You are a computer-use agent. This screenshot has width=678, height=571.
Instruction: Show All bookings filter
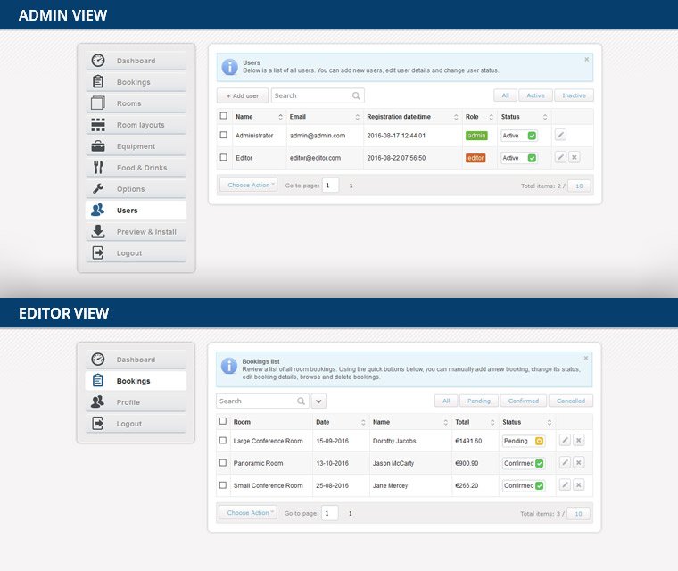(x=446, y=401)
